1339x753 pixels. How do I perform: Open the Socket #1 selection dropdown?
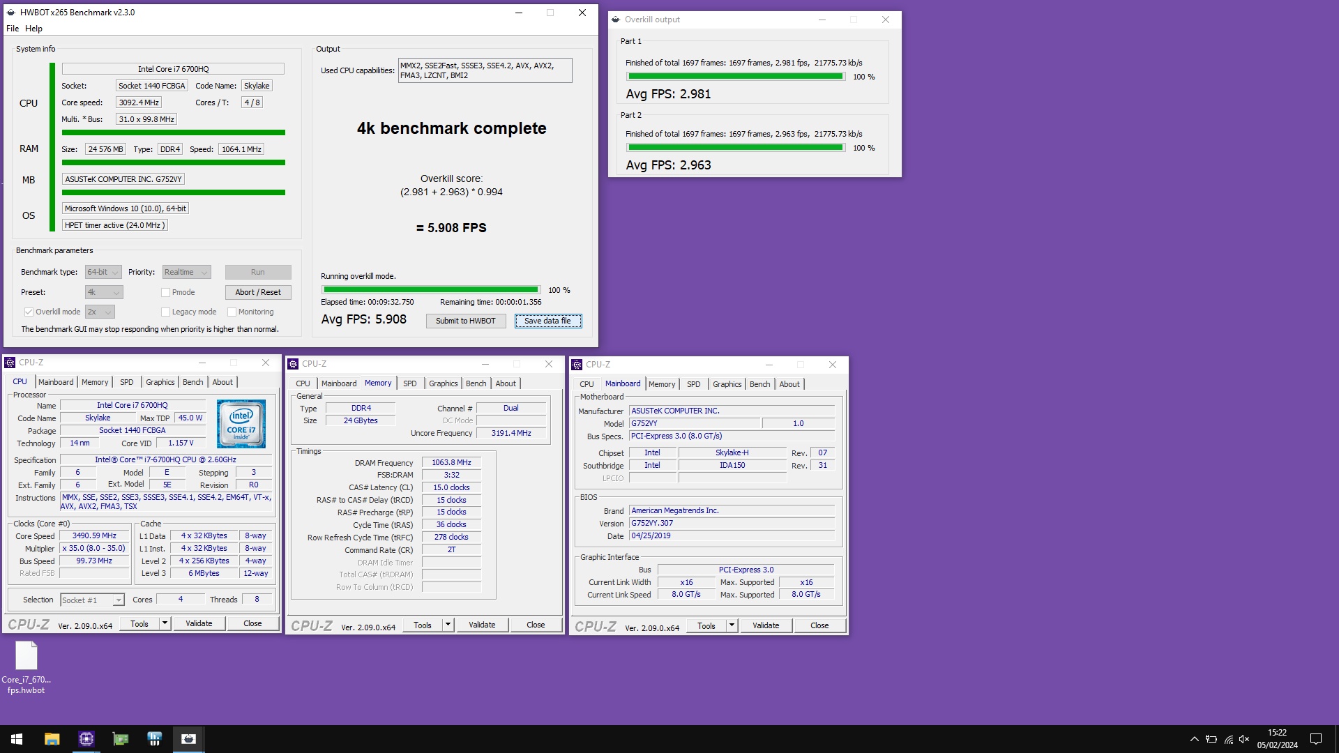pyautogui.click(x=92, y=600)
